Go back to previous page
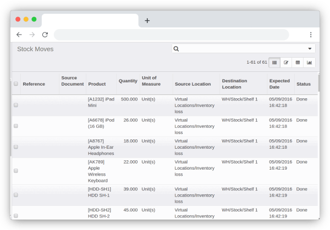Image resolution: width=330 pixels, height=230 pixels. (x=19, y=35)
